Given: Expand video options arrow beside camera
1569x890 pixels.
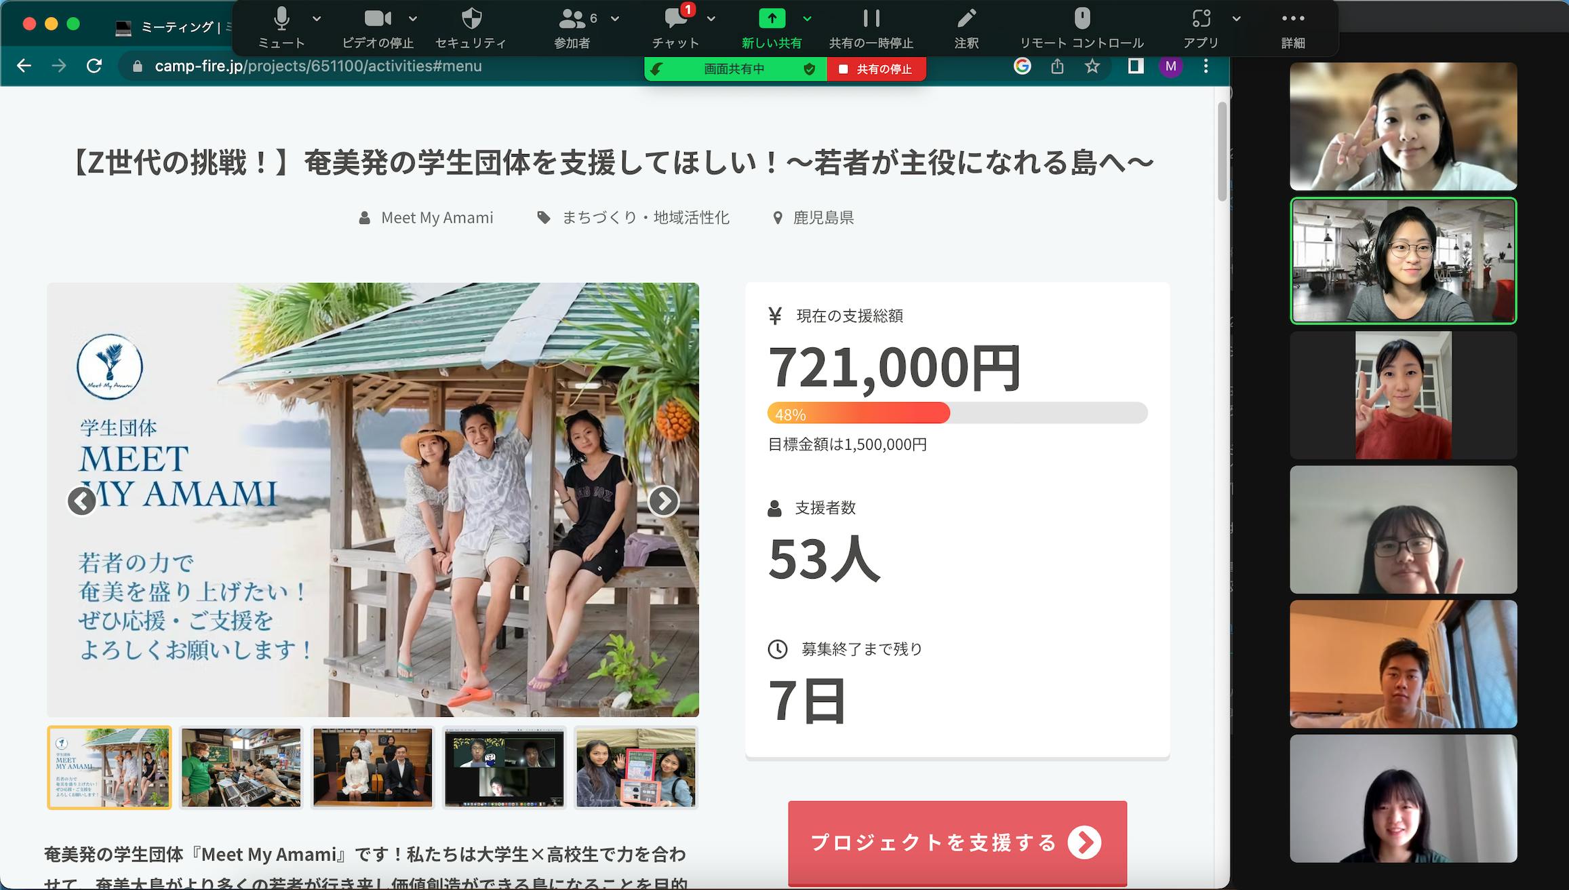Looking at the screenshot, I should tap(413, 19).
